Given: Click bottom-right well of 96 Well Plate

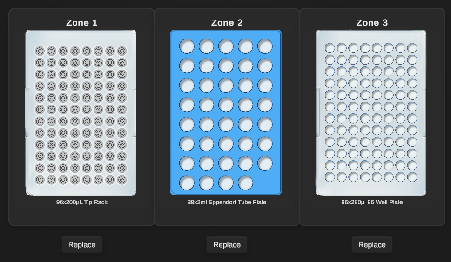Looking at the screenshot, I should tap(412, 177).
